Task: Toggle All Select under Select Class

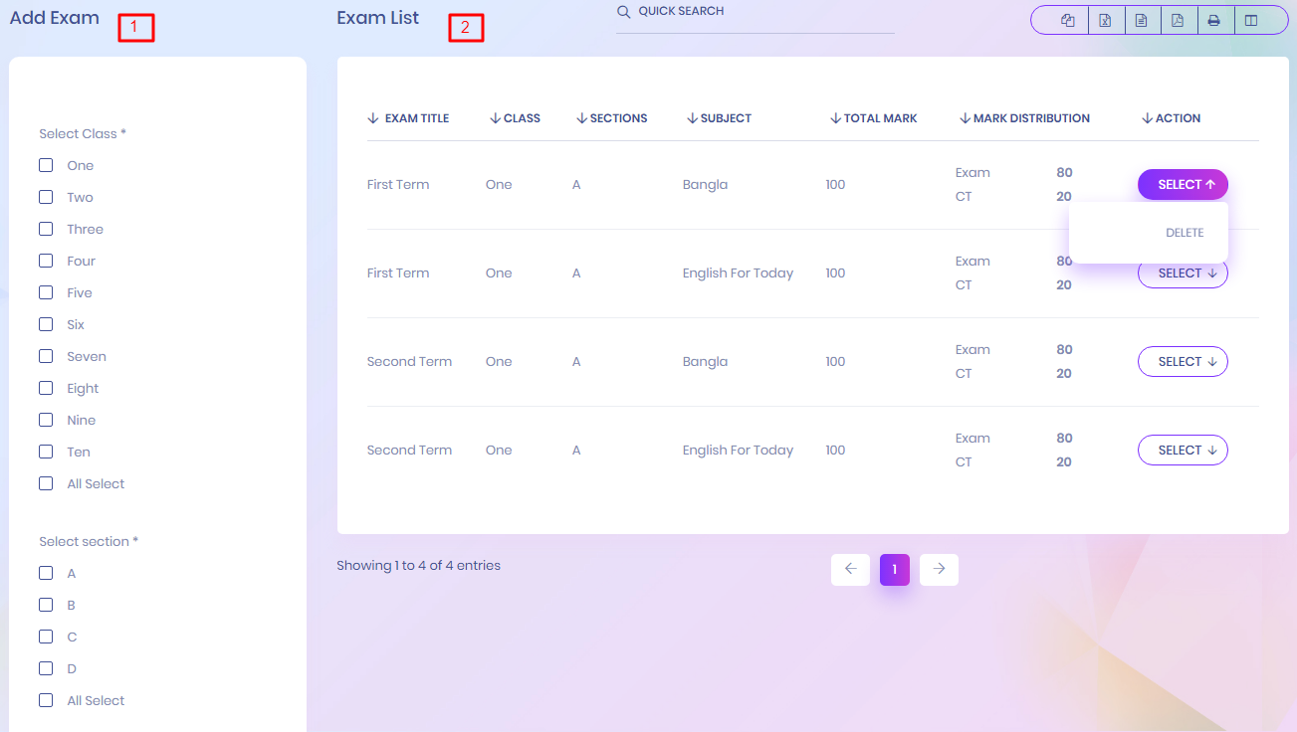Action: 46,483
